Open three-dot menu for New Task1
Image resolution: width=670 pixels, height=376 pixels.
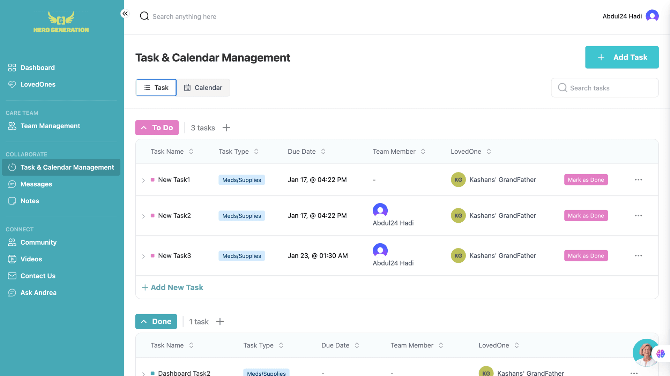pos(638,180)
